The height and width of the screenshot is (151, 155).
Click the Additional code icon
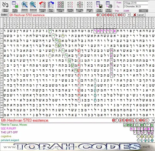[60, 5]
